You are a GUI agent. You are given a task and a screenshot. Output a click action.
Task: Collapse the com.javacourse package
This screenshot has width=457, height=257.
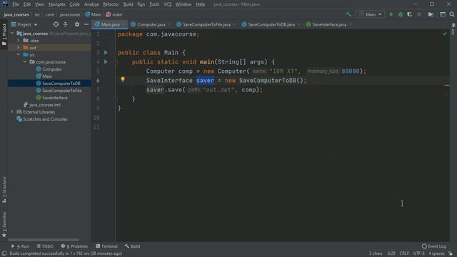tap(25, 62)
